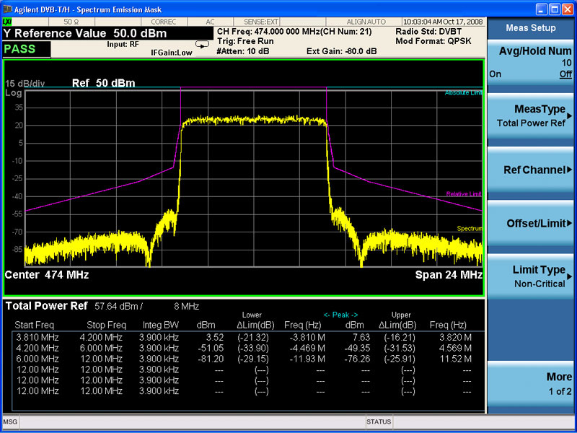The height and width of the screenshot is (433, 577).
Task: Open the Offset/Limit softkey menu
Action: coord(532,223)
